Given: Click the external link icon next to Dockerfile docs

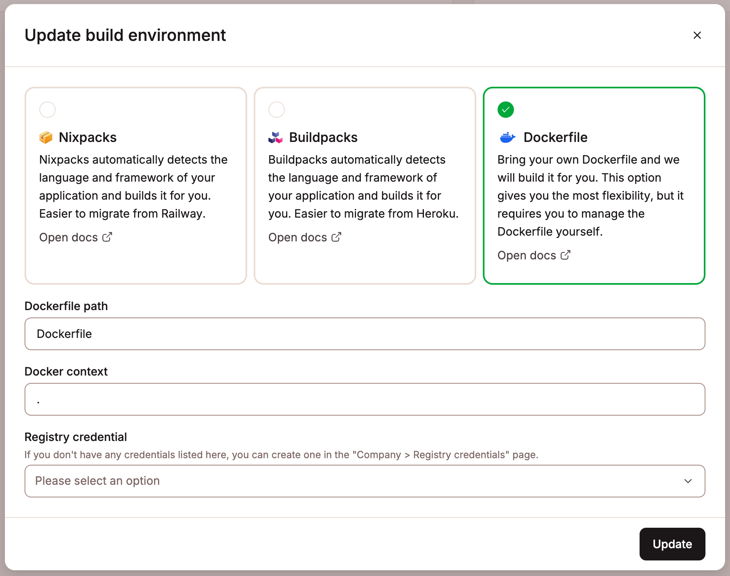Looking at the screenshot, I should click(x=566, y=254).
